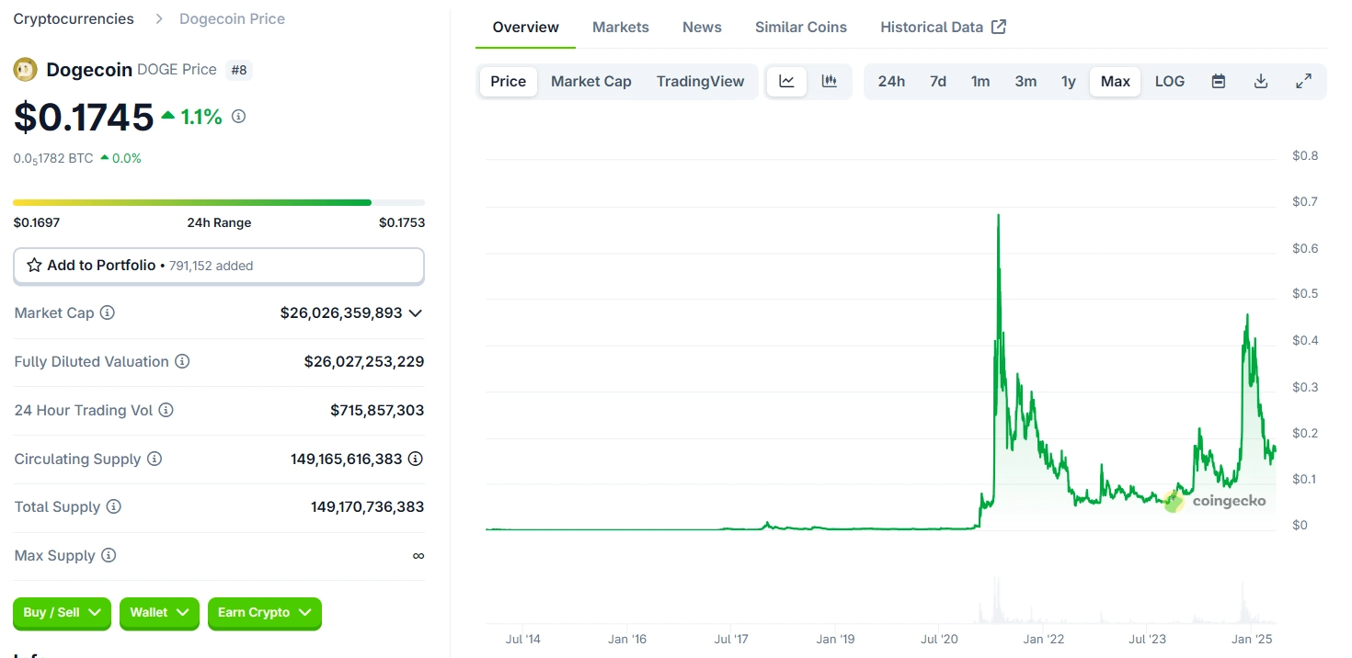
Task: Click the $0.7 y-axis label
Action: (x=1305, y=201)
